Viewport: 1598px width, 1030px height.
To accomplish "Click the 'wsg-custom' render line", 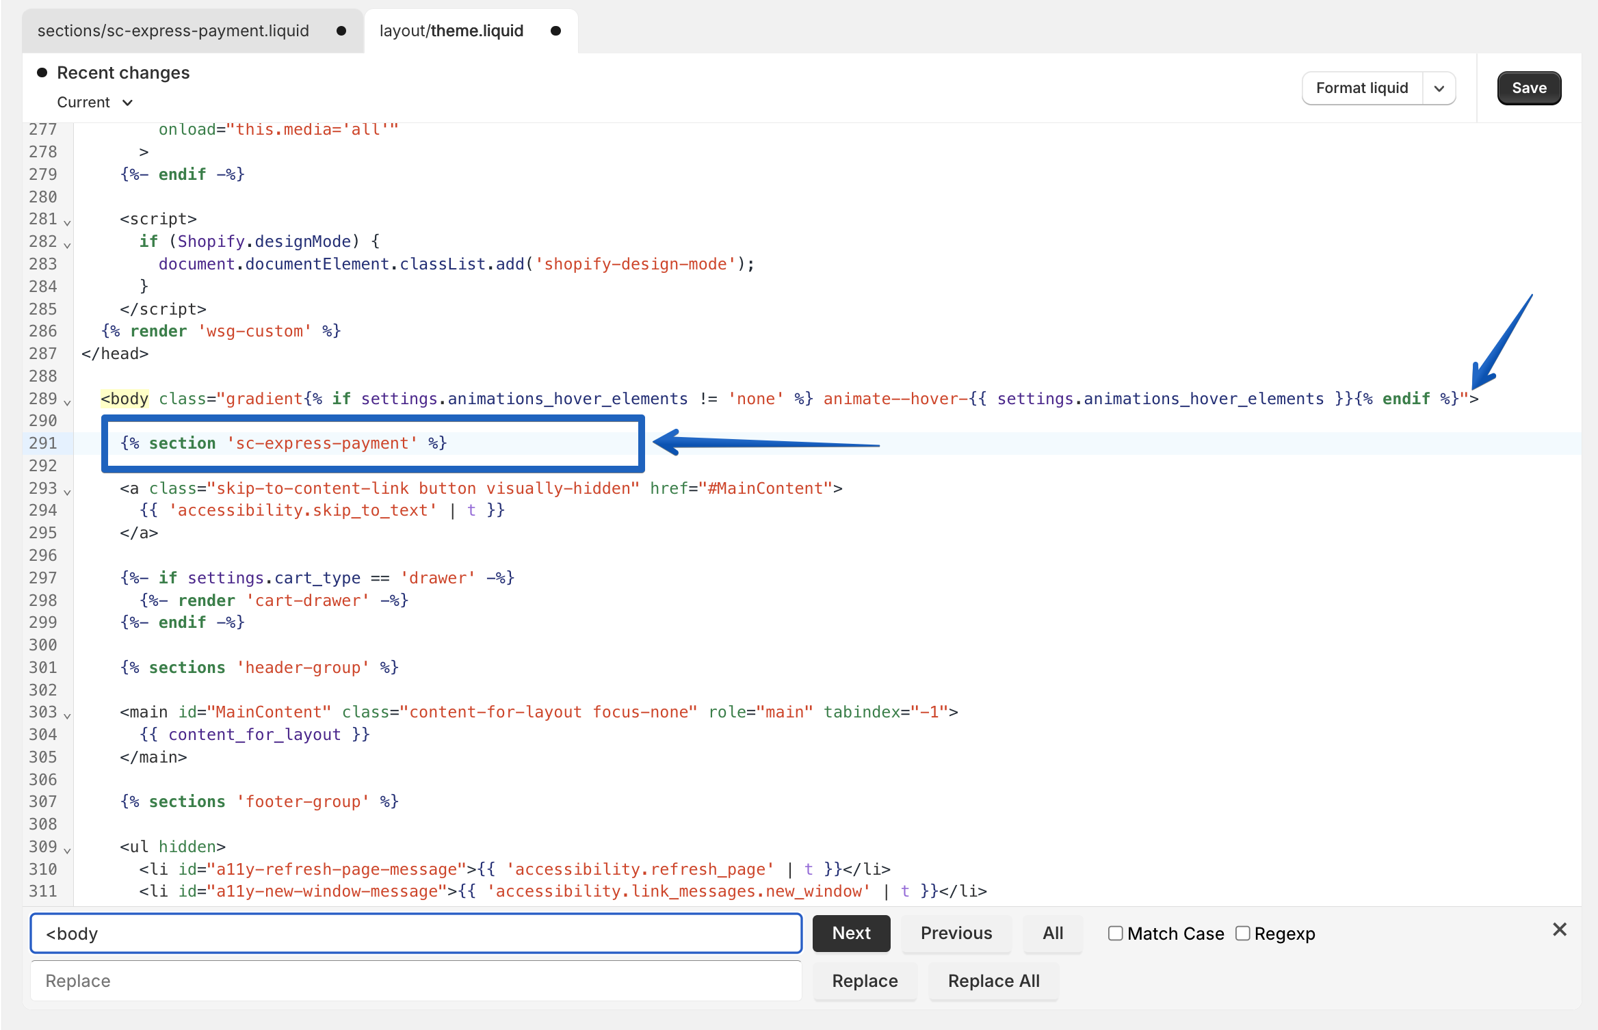I will pos(221,331).
